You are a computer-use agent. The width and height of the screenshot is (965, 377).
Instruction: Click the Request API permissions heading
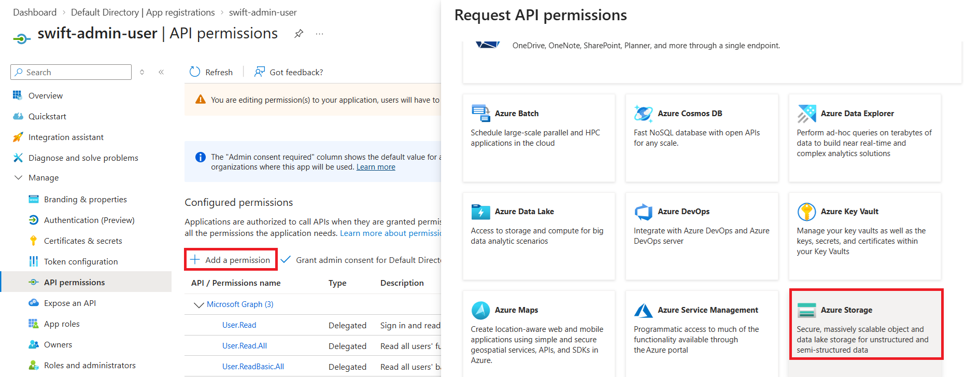(x=541, y=15)
